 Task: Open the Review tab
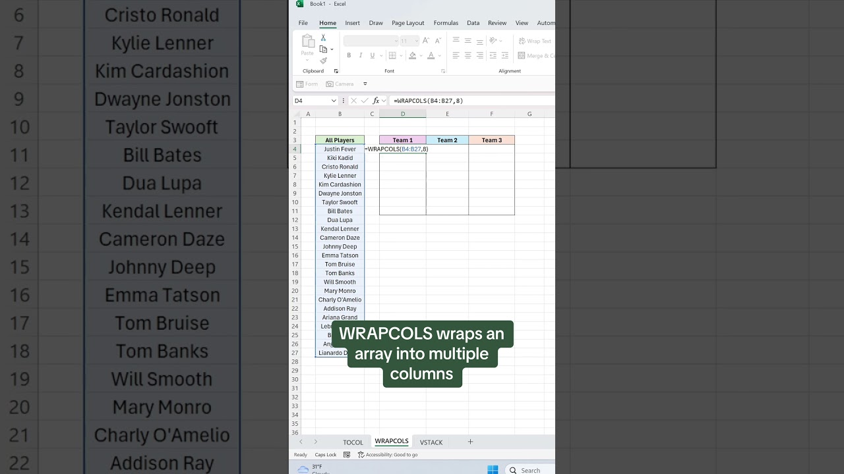[497, 23]
